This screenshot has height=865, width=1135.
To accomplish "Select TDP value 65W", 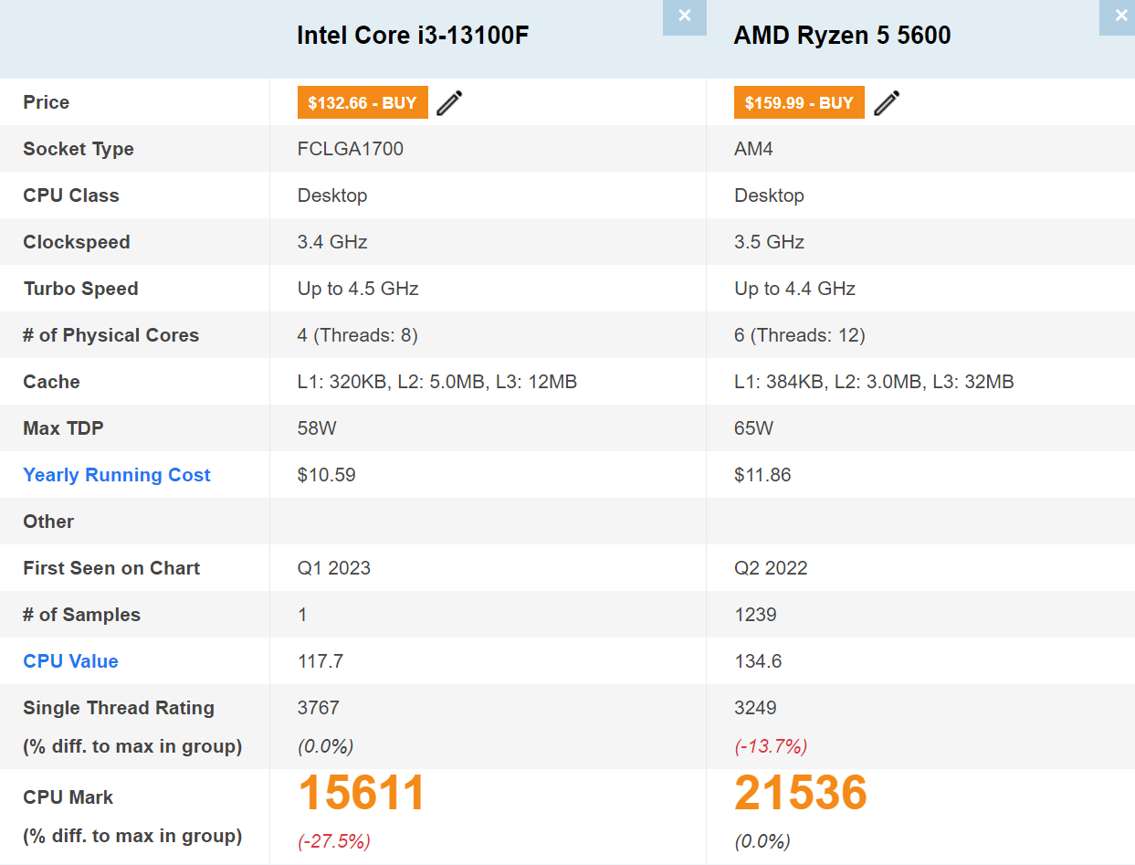I will [x=754, y=428].
